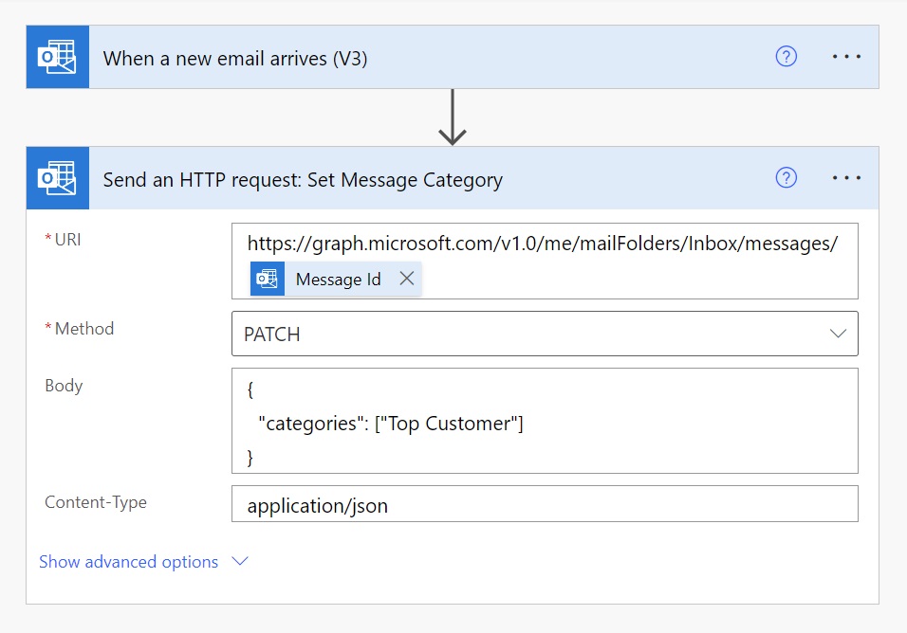907x633 pixels.
Task: Click the Content-Type field
Action: pyautogui.click(x=545, y=503)
